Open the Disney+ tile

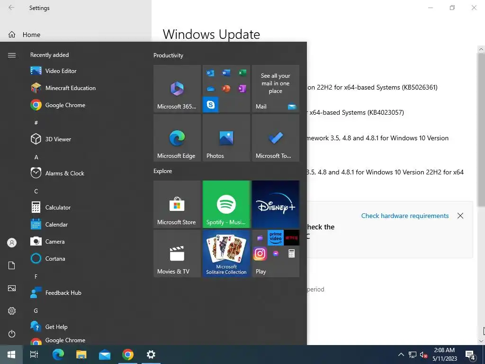coord(276,204)
